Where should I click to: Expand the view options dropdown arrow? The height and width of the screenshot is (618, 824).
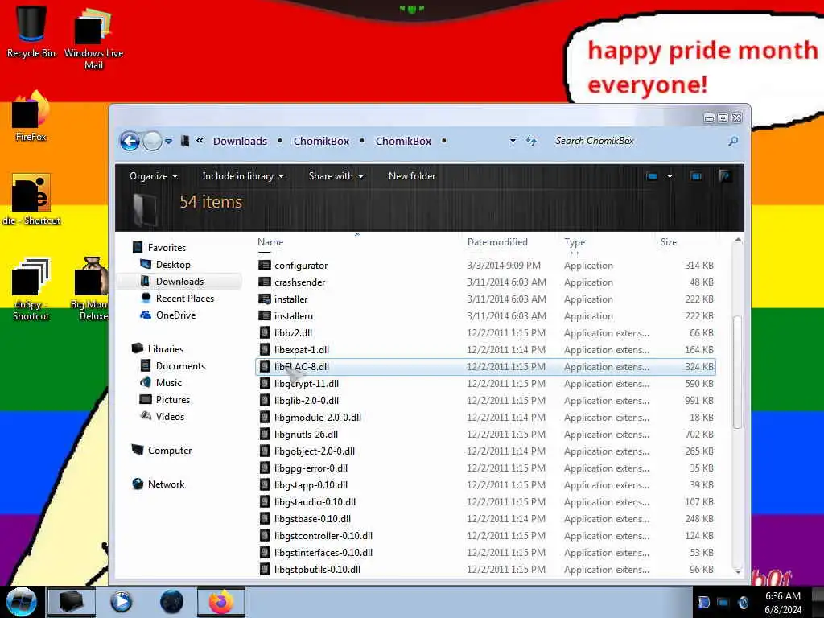tap(669, 176)
